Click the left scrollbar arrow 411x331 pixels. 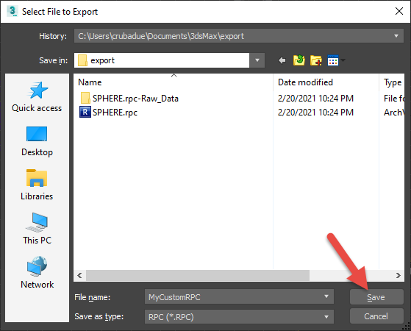(x=79, y=275)
